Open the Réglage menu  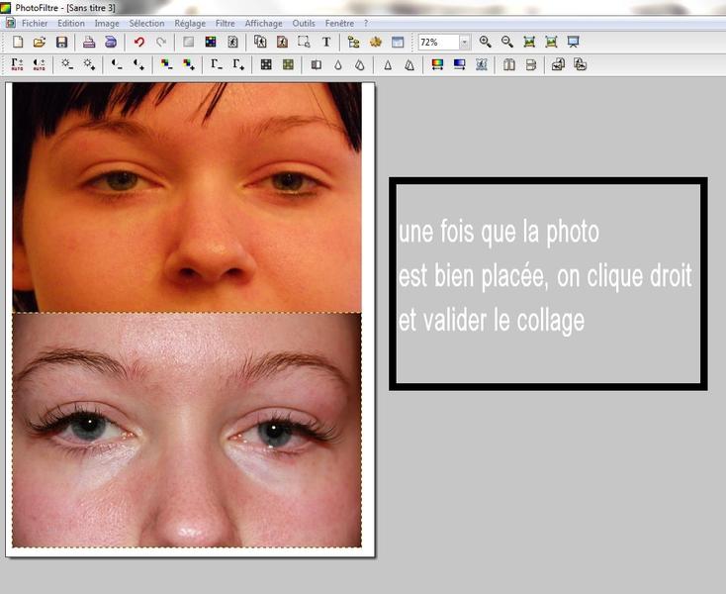tap(190, 23)
